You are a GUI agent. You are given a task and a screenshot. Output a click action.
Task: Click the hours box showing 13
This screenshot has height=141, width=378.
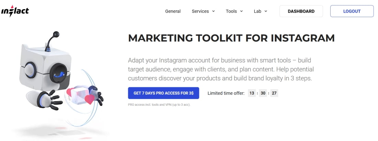(x=252, y=93)
